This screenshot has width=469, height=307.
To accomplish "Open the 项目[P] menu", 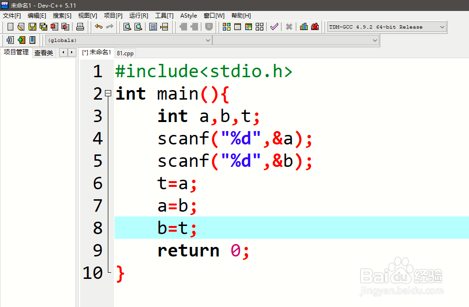I will coord(113,16).
